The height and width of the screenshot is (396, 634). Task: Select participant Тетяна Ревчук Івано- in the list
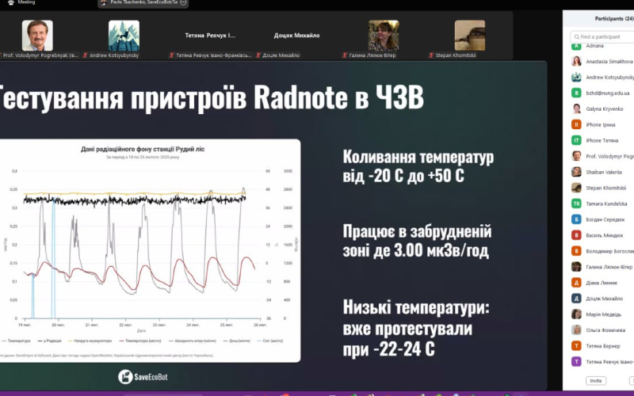[602, 362]
